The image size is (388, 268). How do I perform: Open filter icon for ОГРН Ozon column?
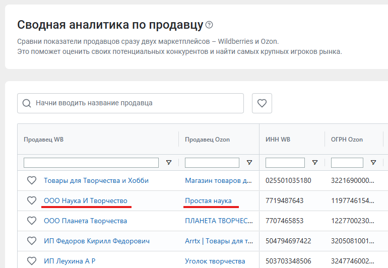[x=373, y=163]
